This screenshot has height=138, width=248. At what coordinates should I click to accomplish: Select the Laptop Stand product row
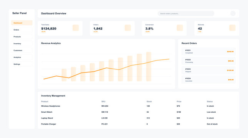(x=138, y=118)
